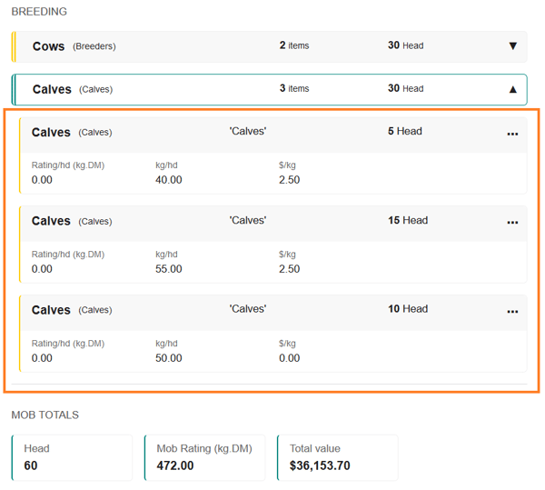This screenshot has width=545, height=490.
Task: Click the Cows "2 items" count
Action: pyautogui.click(x=294, y=45)
